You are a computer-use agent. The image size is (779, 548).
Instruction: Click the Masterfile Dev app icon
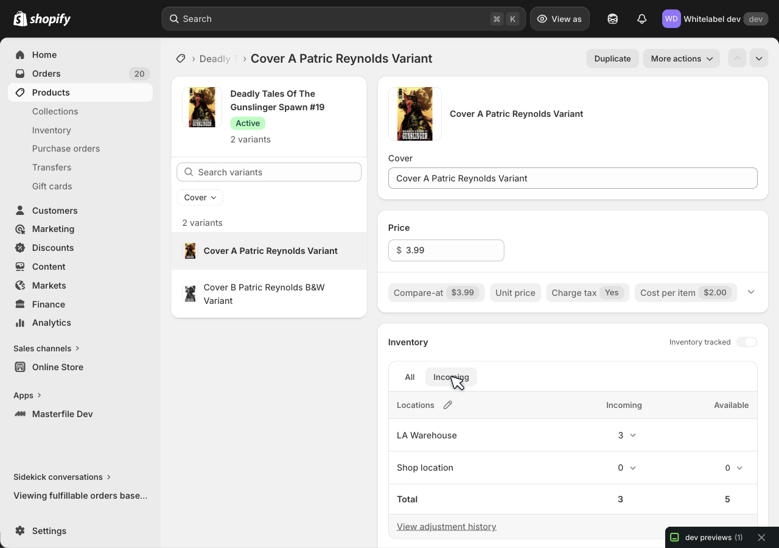tap(20, 414)
